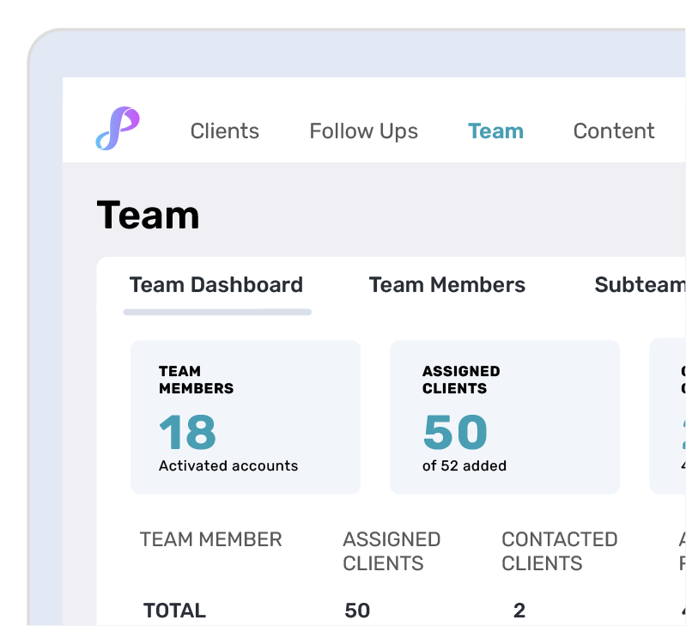This screenshot has height=626, width=686.
Task: Click the Team page heading
Action: 148,215
